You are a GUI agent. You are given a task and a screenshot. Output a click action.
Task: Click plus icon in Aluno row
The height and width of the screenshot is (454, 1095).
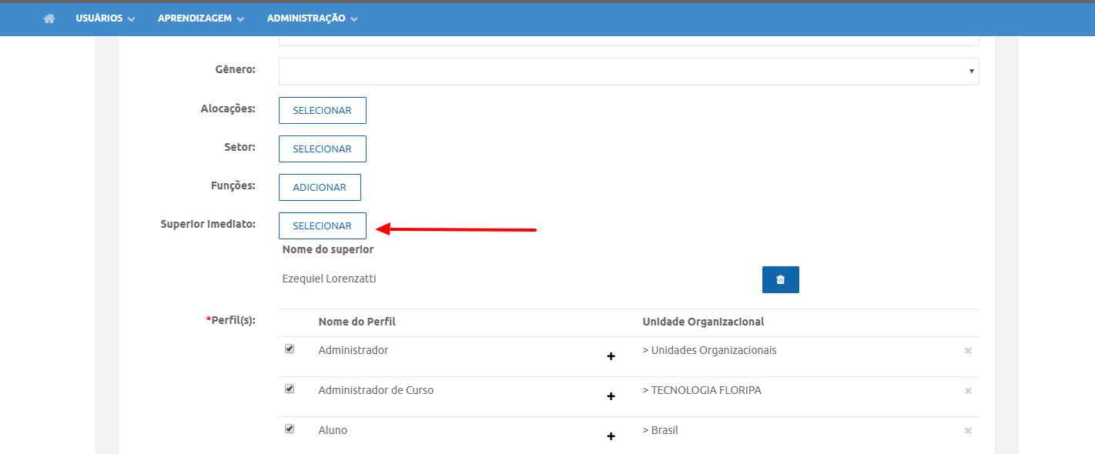click(x=611, y=436)
